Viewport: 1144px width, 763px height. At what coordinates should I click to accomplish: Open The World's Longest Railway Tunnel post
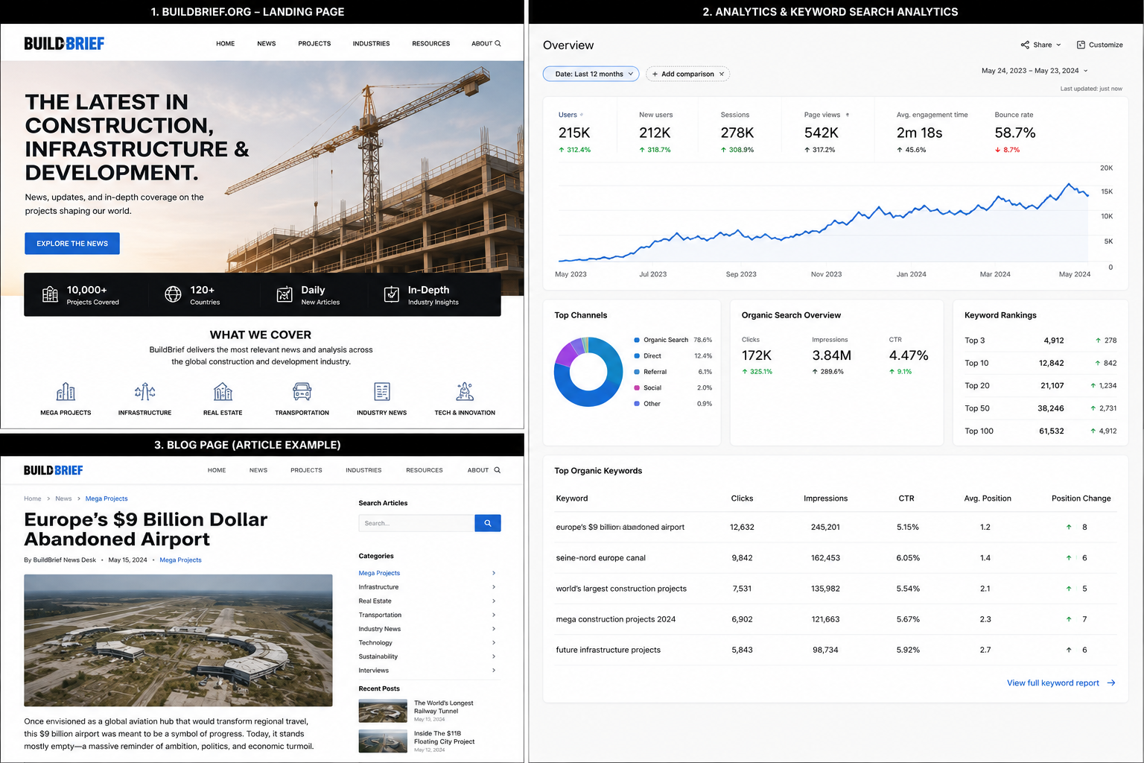[444, 707]
